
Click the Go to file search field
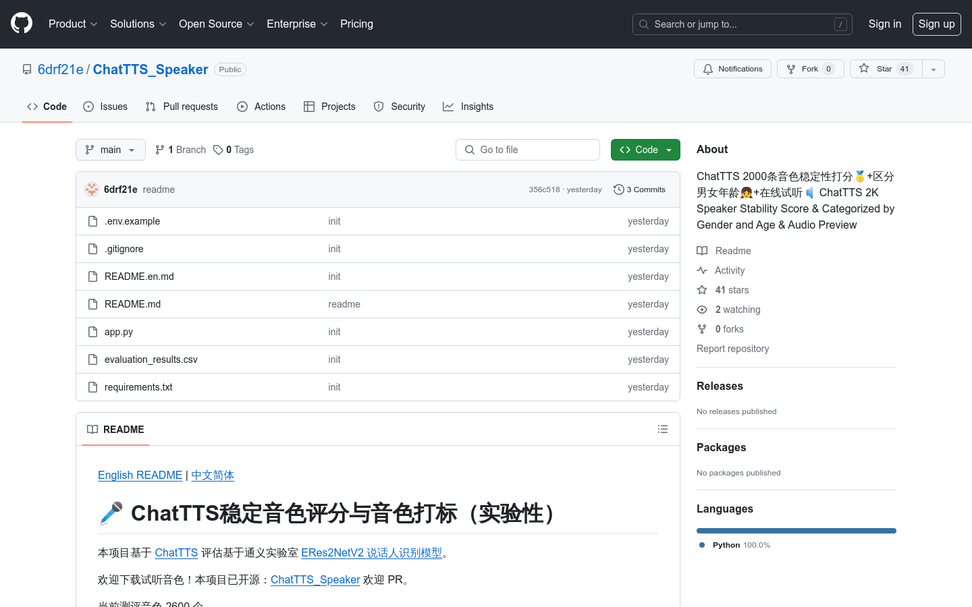528,150
